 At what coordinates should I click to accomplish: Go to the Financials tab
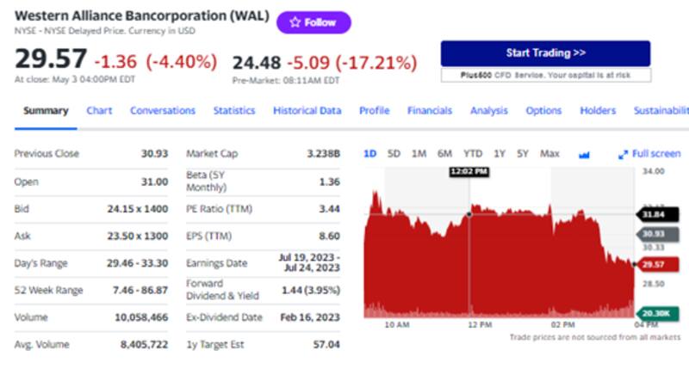point(430,110)
